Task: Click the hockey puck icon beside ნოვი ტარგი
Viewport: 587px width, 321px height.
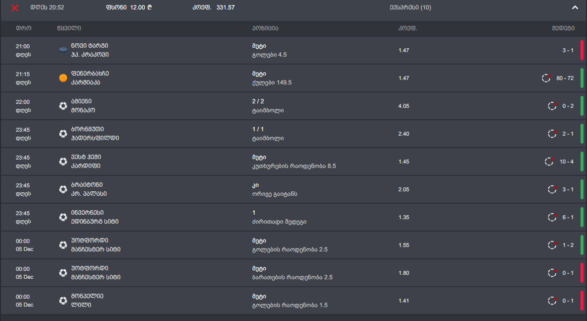Action: pos(63,50)
